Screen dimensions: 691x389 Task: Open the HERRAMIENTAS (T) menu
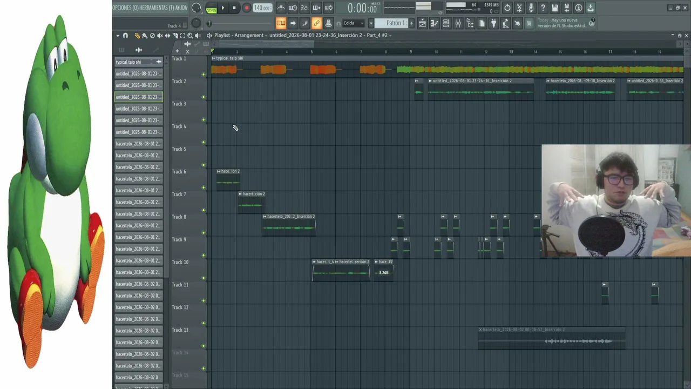click(x=157, y=8)
